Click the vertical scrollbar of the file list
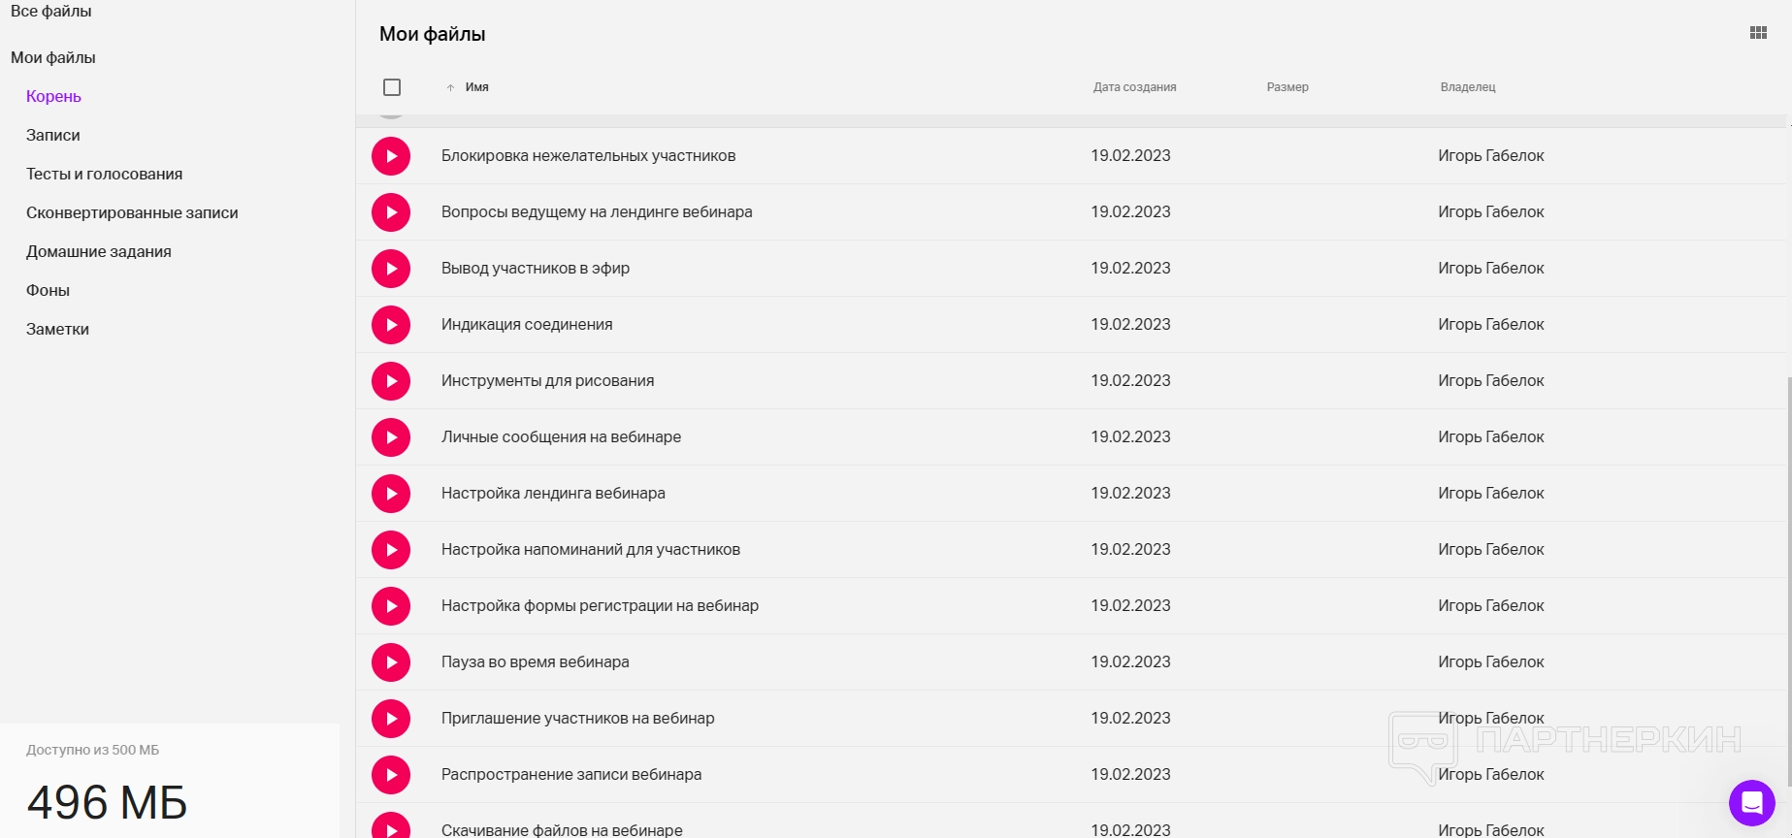 click(x=1788, y=582)
